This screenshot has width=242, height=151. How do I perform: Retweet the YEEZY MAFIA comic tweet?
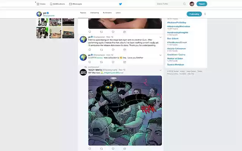[101, 148]
